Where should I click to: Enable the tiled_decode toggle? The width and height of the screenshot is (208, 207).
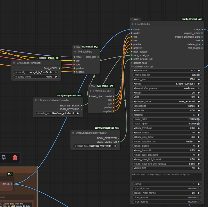click(198, 202)
